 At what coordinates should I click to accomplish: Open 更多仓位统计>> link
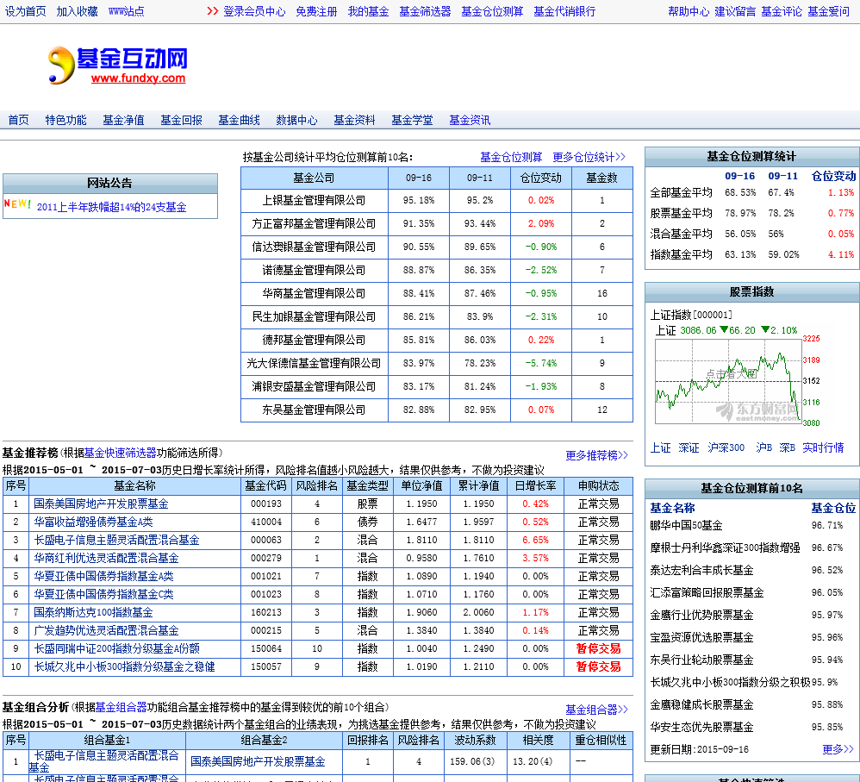[589, 157]
